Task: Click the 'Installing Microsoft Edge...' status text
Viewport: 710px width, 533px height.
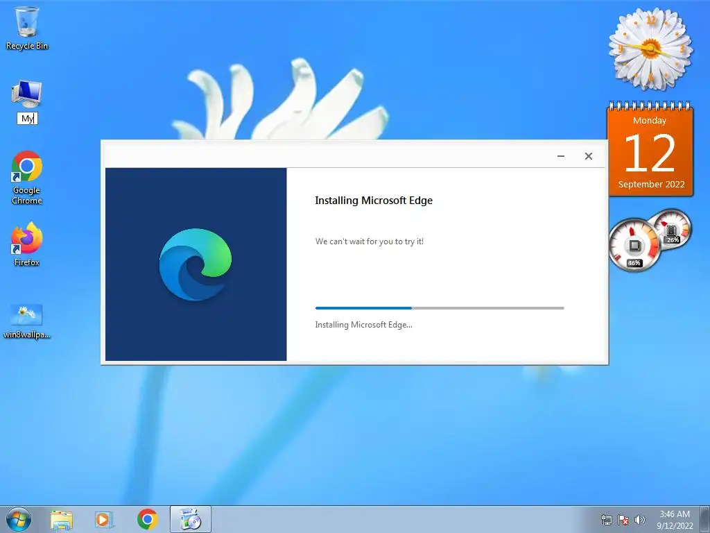Action: click(x=363, y=325)
